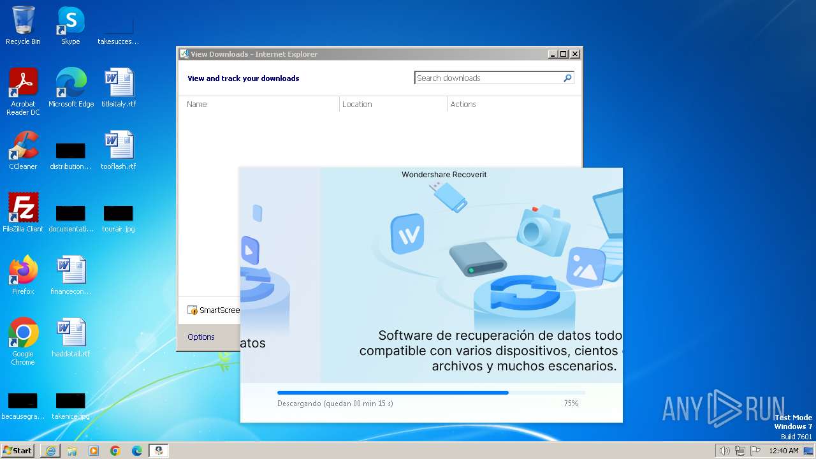Open Edge from the taskbar
The width and height of the screenshot is (816, 459).
point(137,451)
